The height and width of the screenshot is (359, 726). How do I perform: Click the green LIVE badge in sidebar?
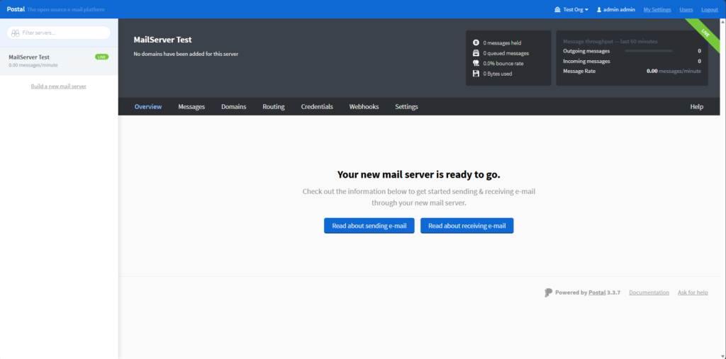pos(102,57)
